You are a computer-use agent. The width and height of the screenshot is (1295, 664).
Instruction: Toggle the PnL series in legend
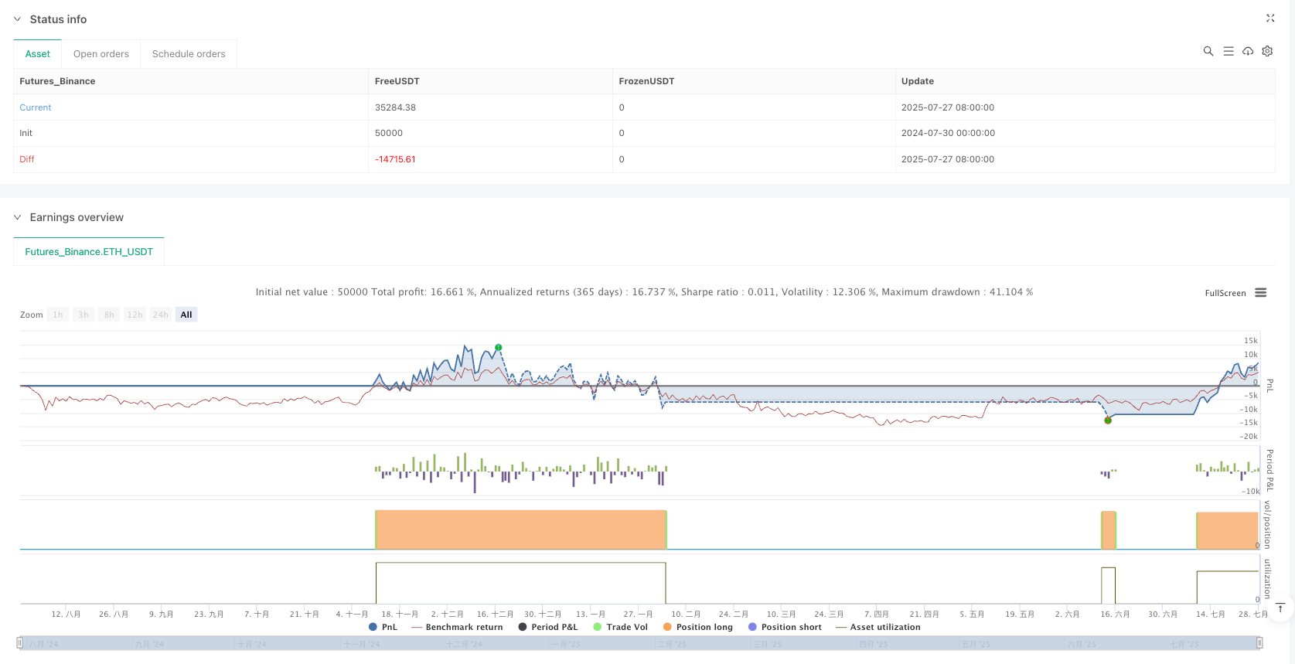click(383, 627)
